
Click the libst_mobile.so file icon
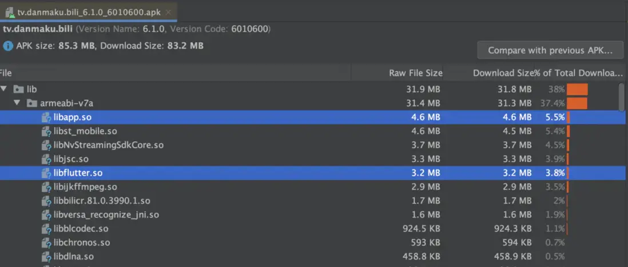point(46,131)
